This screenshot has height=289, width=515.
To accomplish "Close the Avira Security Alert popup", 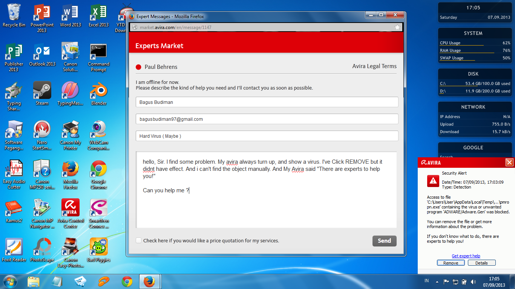I will (509, 163).
